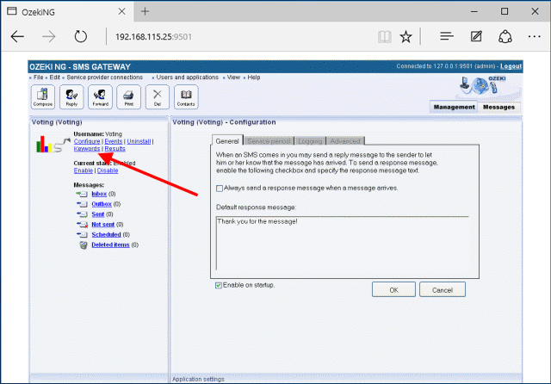Open the Help menu
Image resolution: width=551 pixels, height=384 pixels.
pyautogui.click(x=254, y=77)
